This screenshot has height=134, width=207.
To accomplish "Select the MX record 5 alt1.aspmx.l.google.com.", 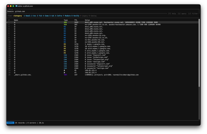I will (x=102, y=51).
